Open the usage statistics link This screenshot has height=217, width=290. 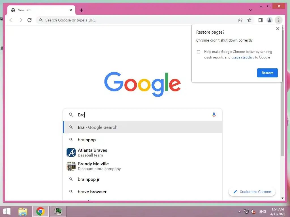(242, 57)
